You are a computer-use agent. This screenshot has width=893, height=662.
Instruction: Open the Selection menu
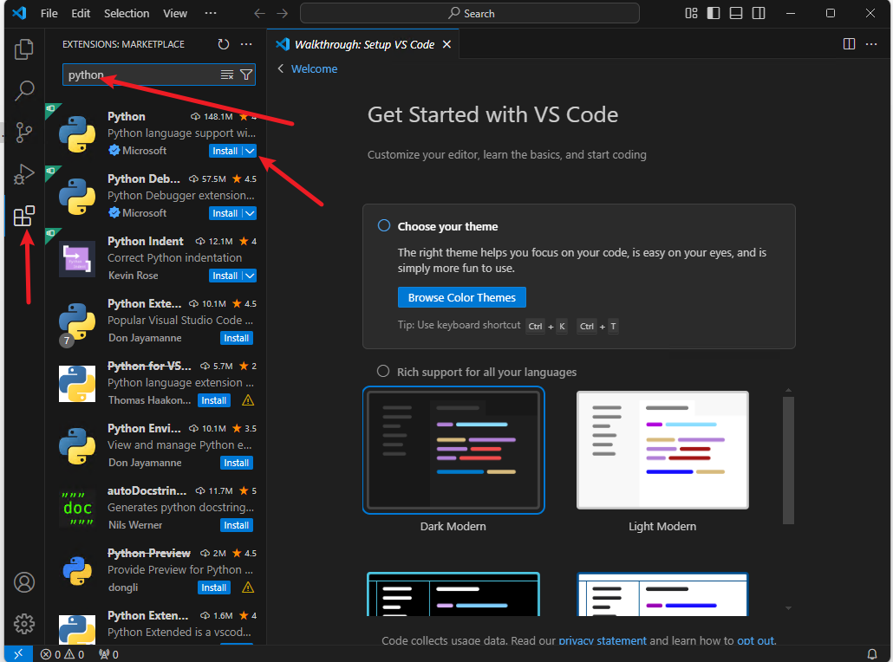pos(127,13)
